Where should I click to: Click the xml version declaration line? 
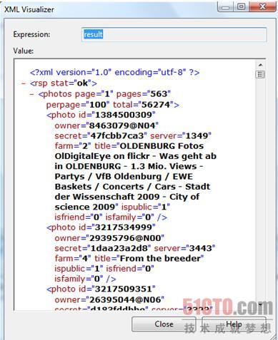pos(114,72)
